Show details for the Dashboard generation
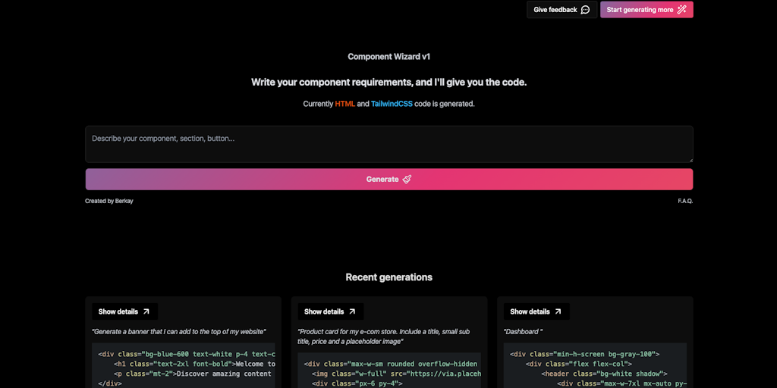 click(536, 311)
